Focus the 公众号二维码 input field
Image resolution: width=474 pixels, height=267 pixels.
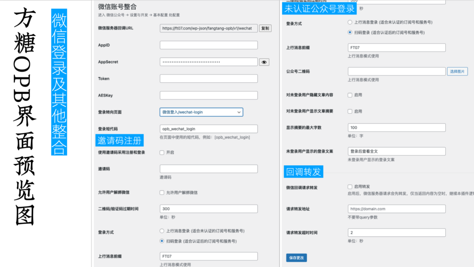[396, 72]
